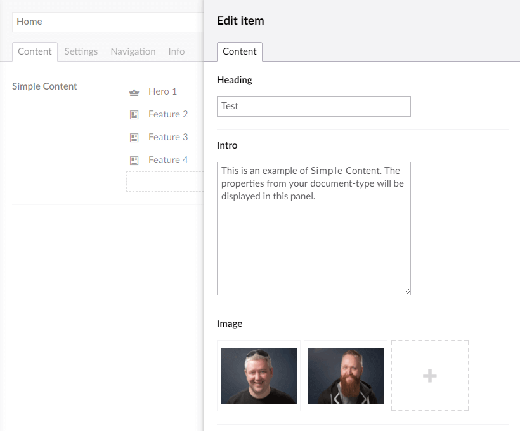Click the article icon beside Feature 2
Screen dimensions: 520x431
134,115
